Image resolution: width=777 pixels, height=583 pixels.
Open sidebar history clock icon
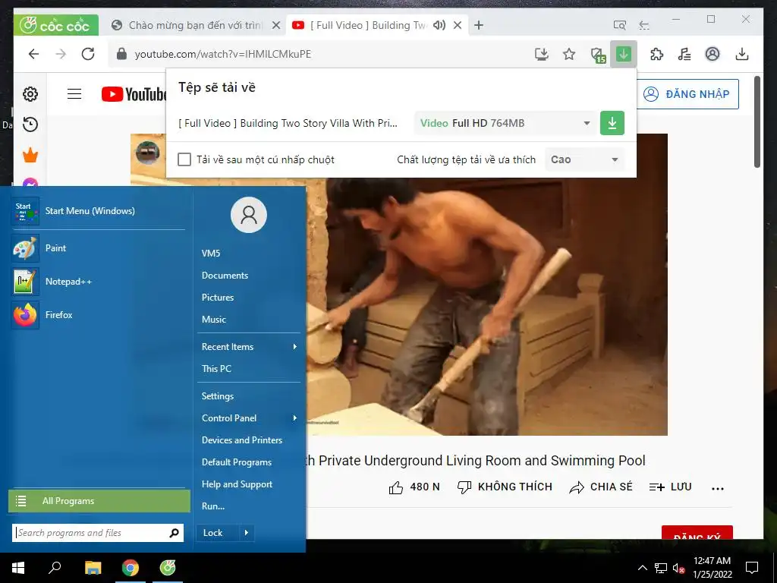pos(30,124)
